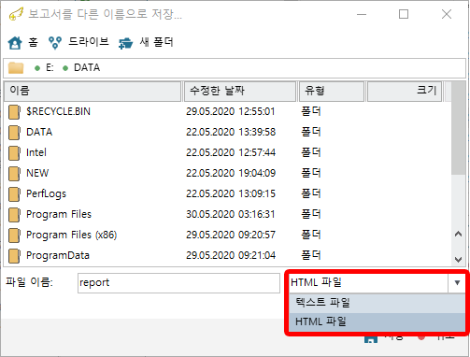Click the file name input containing report

click(178, 283)
